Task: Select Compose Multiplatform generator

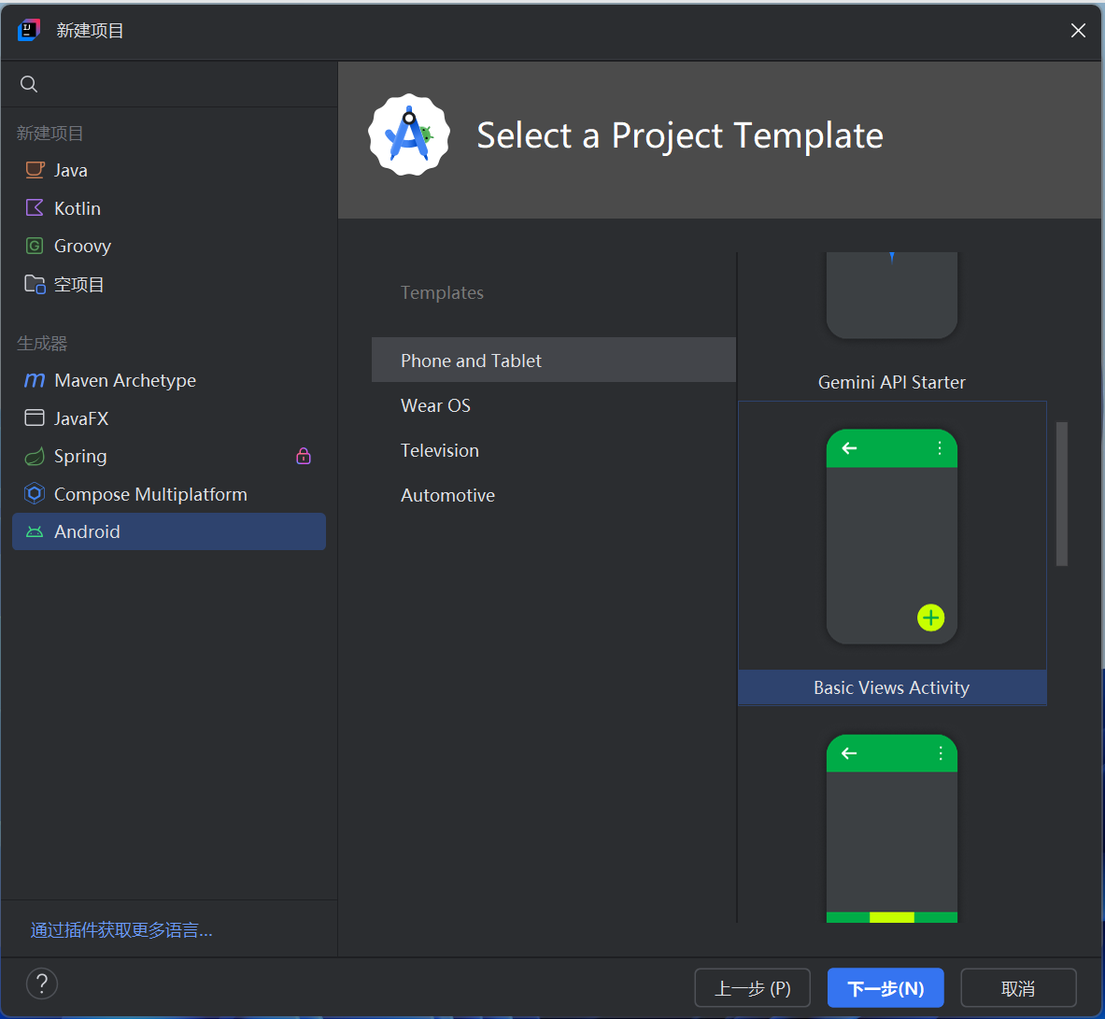Action: pyautogui.click(x=169, y=494)
